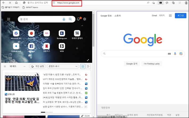The height and width of the screenshot is (118, 189).
Task: Open the Netflix quick link
Action: tap(47, 48)
